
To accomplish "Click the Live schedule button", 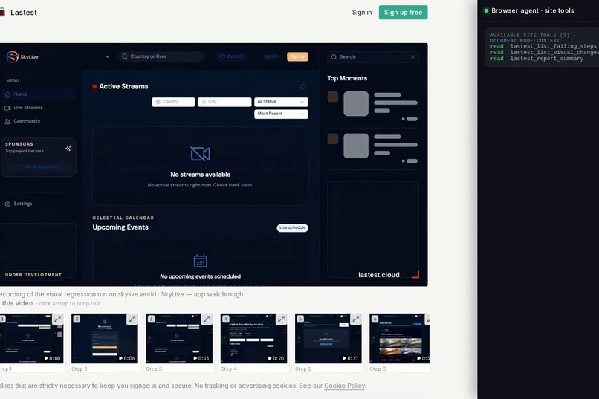I will [292, 227].
